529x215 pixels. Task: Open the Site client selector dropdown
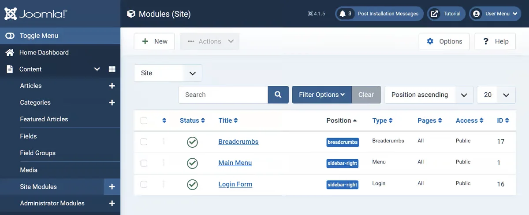(168, 73)
